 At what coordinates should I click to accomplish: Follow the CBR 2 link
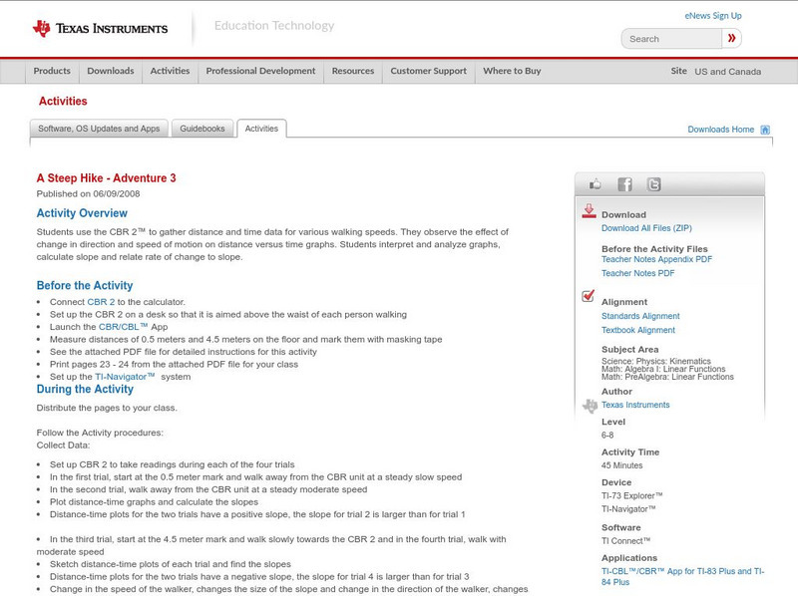coord(101,302)
